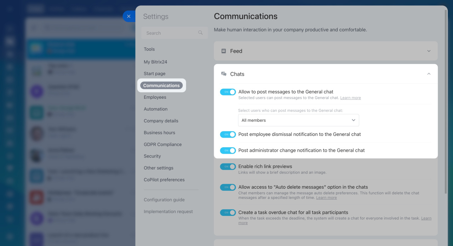
Task: Click Learn more under General chat option
Action: point(350,98)
